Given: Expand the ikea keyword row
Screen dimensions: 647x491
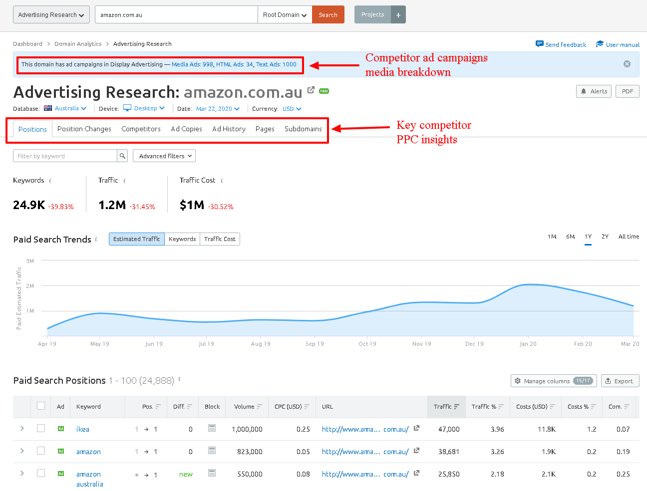Looking at the screenshot, I should coord(22,428).
